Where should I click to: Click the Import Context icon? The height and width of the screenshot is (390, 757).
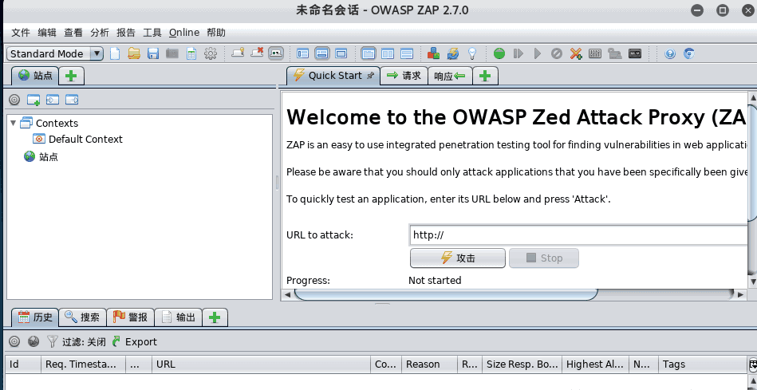click(x=53, y=100)
